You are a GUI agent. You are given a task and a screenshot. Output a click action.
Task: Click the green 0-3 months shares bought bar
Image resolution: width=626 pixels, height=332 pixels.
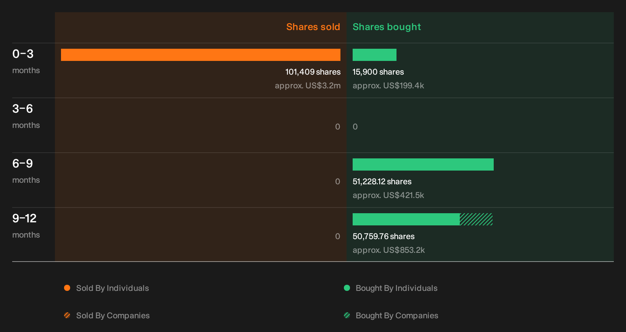pyautogui.click(x=374, y=55)
